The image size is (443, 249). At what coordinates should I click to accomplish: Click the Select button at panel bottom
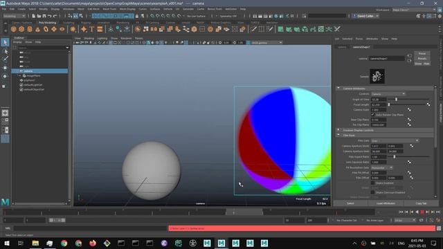[350, 203]
